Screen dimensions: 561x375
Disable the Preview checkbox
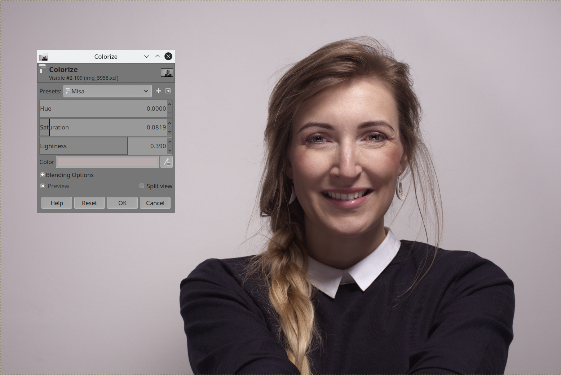pos(43,186)
